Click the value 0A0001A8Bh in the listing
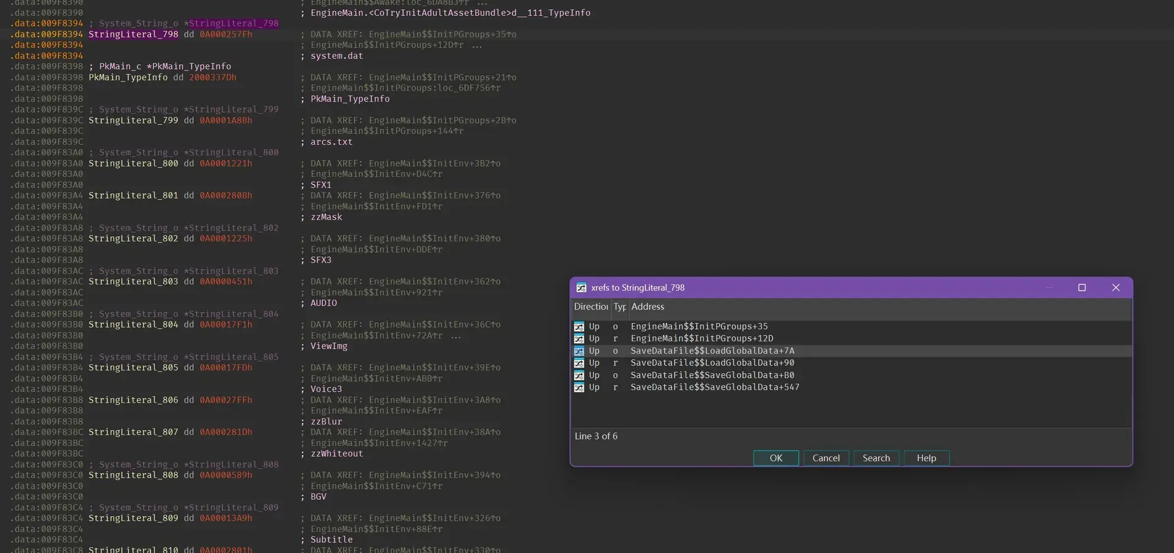Image resolution: width=1174 pixels, height=553 pixels. tap(226, 121)
